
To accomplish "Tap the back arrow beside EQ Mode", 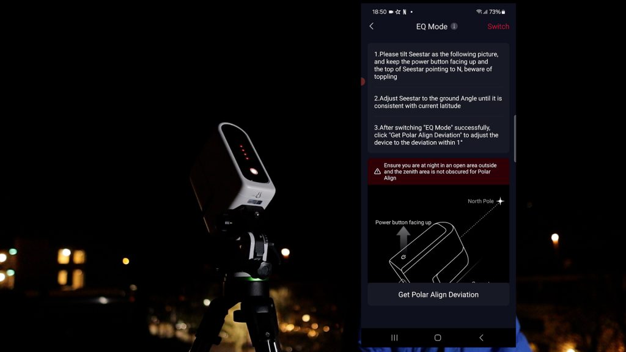I will point(372,26).
